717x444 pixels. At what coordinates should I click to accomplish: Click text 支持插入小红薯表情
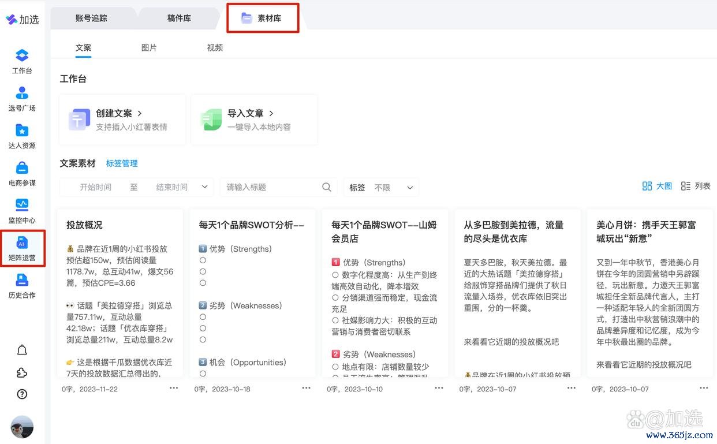coord(132,127)
